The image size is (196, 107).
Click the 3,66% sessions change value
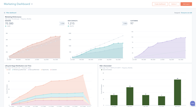pos(9,26)
